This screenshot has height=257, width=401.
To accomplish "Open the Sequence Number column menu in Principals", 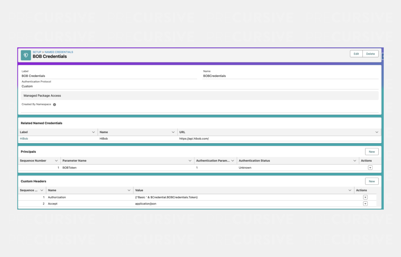I will click(x=56, y=161).
